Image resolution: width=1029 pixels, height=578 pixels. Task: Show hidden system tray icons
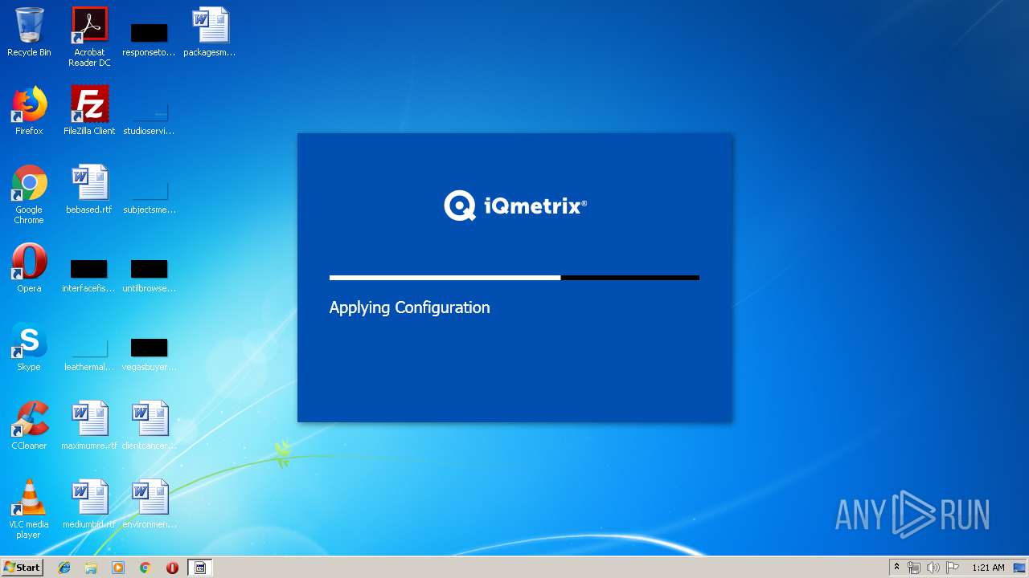[x=896, y=568]
